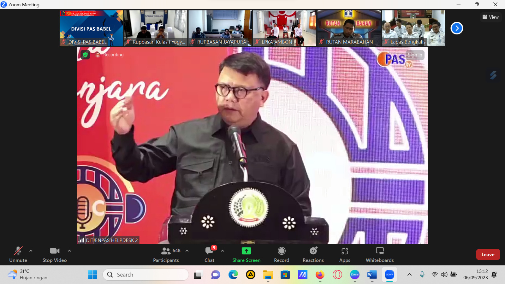Viewport: 505px width, 284px height.
Task: Start recording with the Record button
Action: (282, 254)
